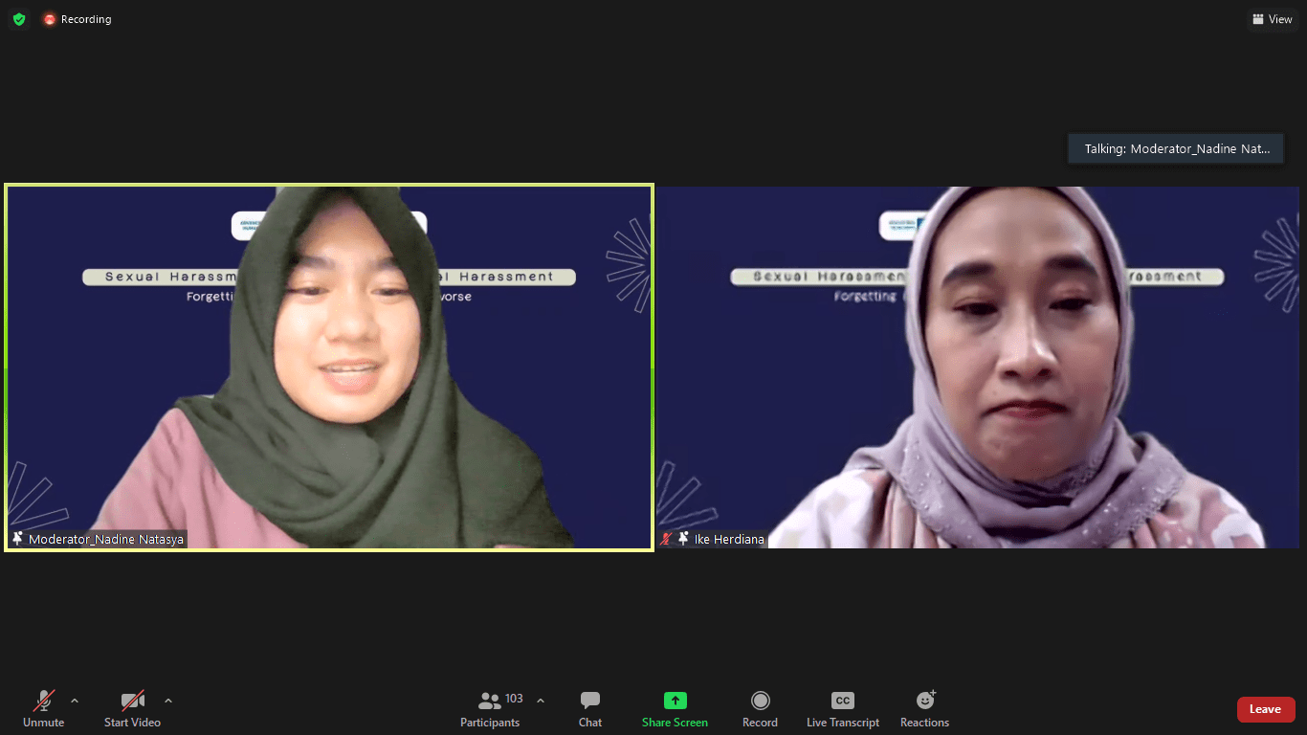Viewport: 1307px width, 735px height.
Task: Leave the meeting
Action: tap(1265, 709)
